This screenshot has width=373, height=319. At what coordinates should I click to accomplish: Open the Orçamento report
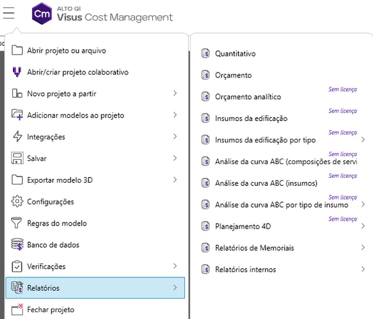[x=233, y=76]
